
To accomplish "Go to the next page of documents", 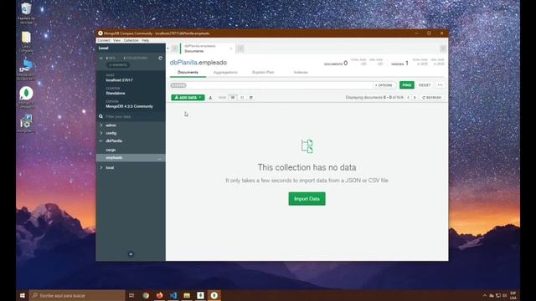I will click(x=415, y=98).
